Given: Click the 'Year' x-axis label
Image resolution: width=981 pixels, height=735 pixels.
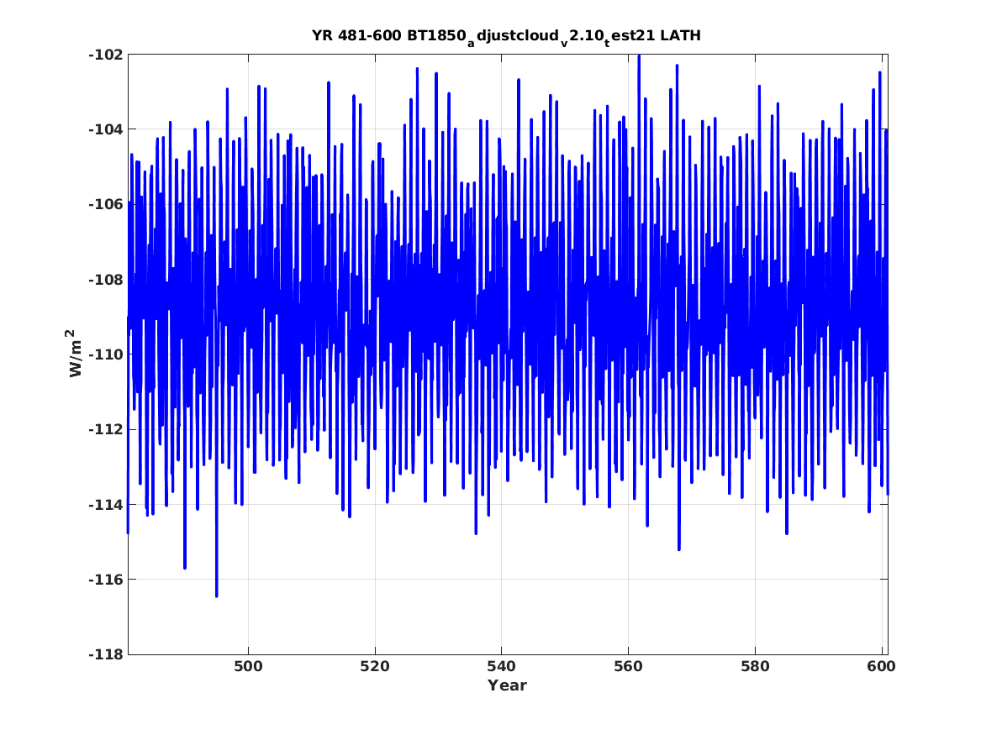Looking at the screenshot, I should click(508, 685).
